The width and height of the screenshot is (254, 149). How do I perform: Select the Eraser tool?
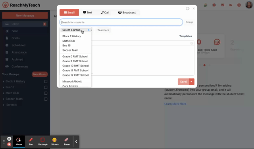click(67, 141)
